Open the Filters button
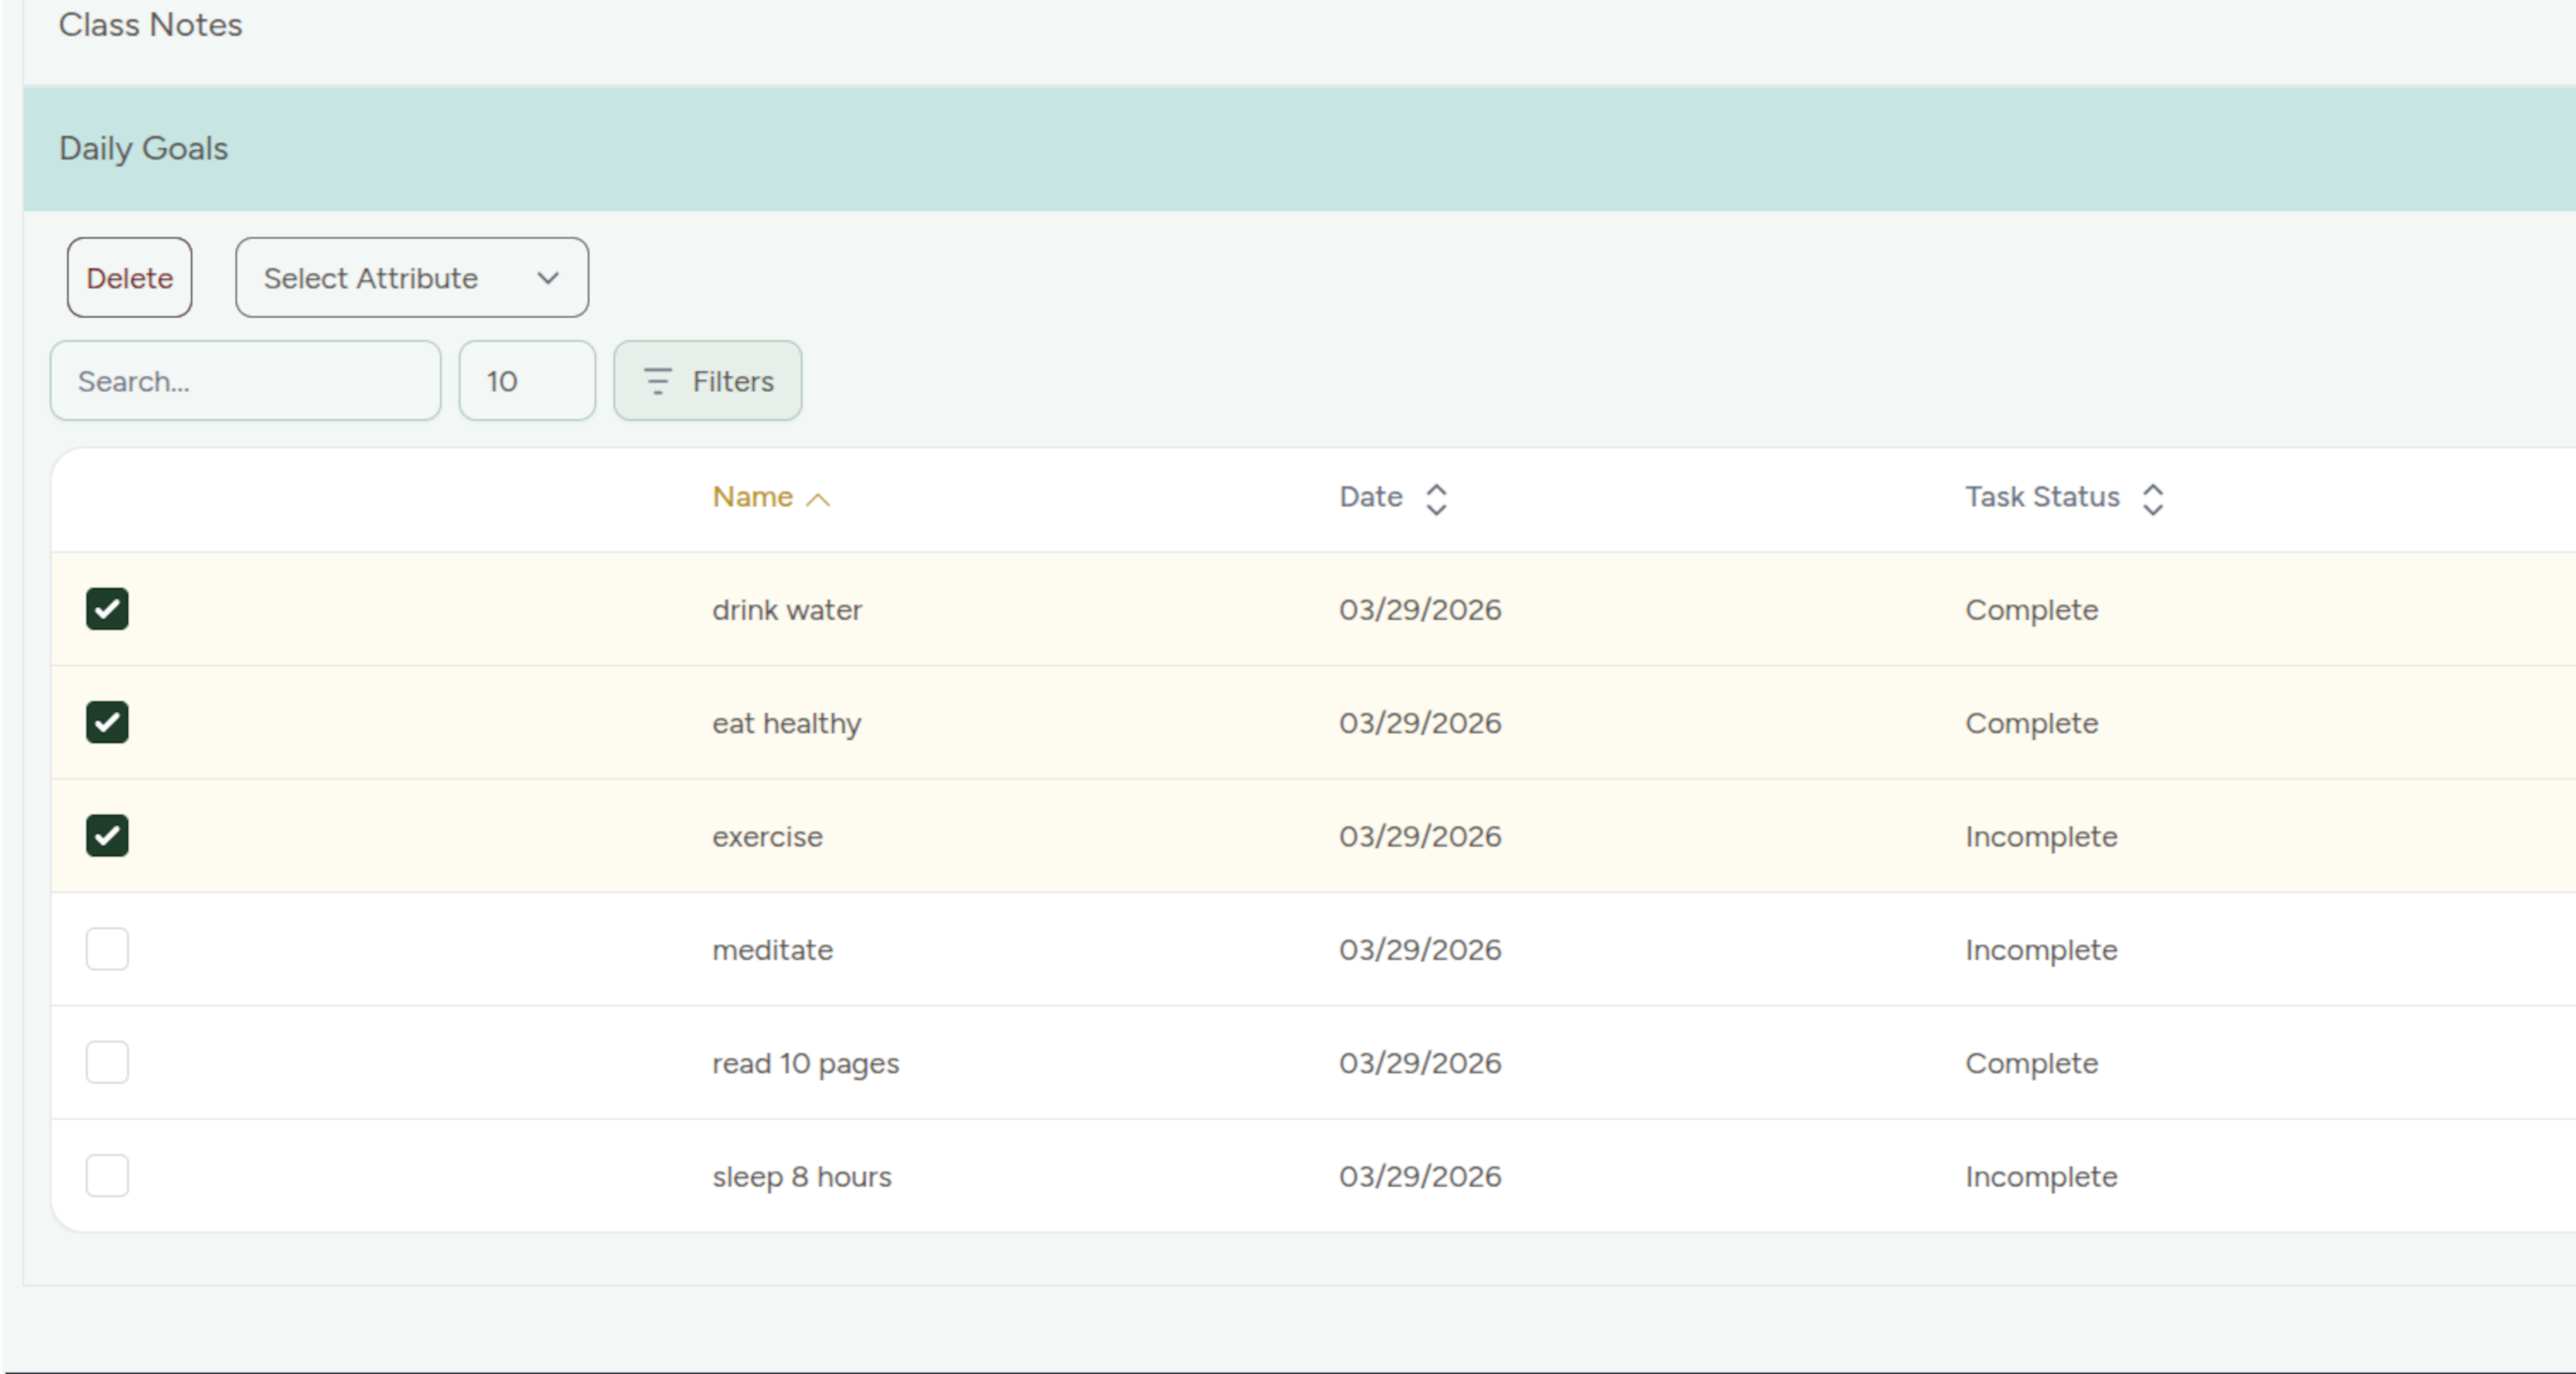This screenshot has height=1374, width=2576. 708,381
